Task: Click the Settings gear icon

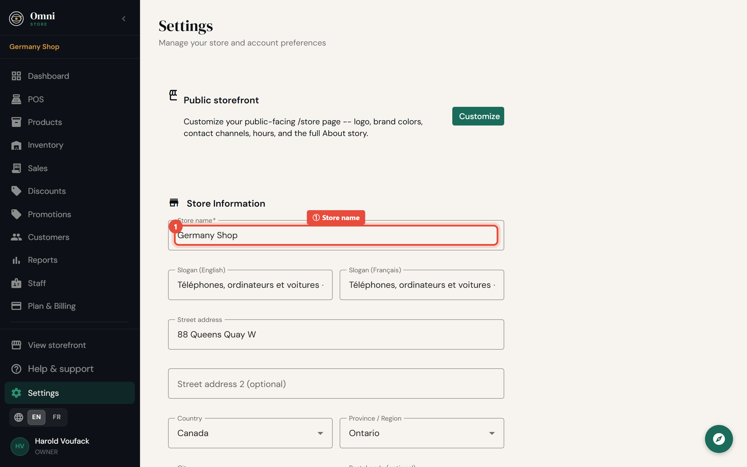Action: pyautogui.click(x=16, y=393)
